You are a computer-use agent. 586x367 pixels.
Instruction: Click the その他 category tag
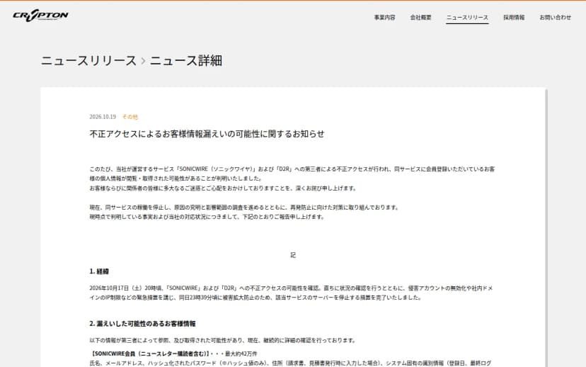130,117
